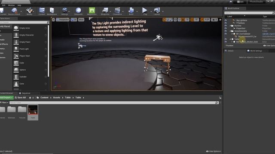Launch the Datasmith importer icon
The image size is (275, 154).
point(78,11)
